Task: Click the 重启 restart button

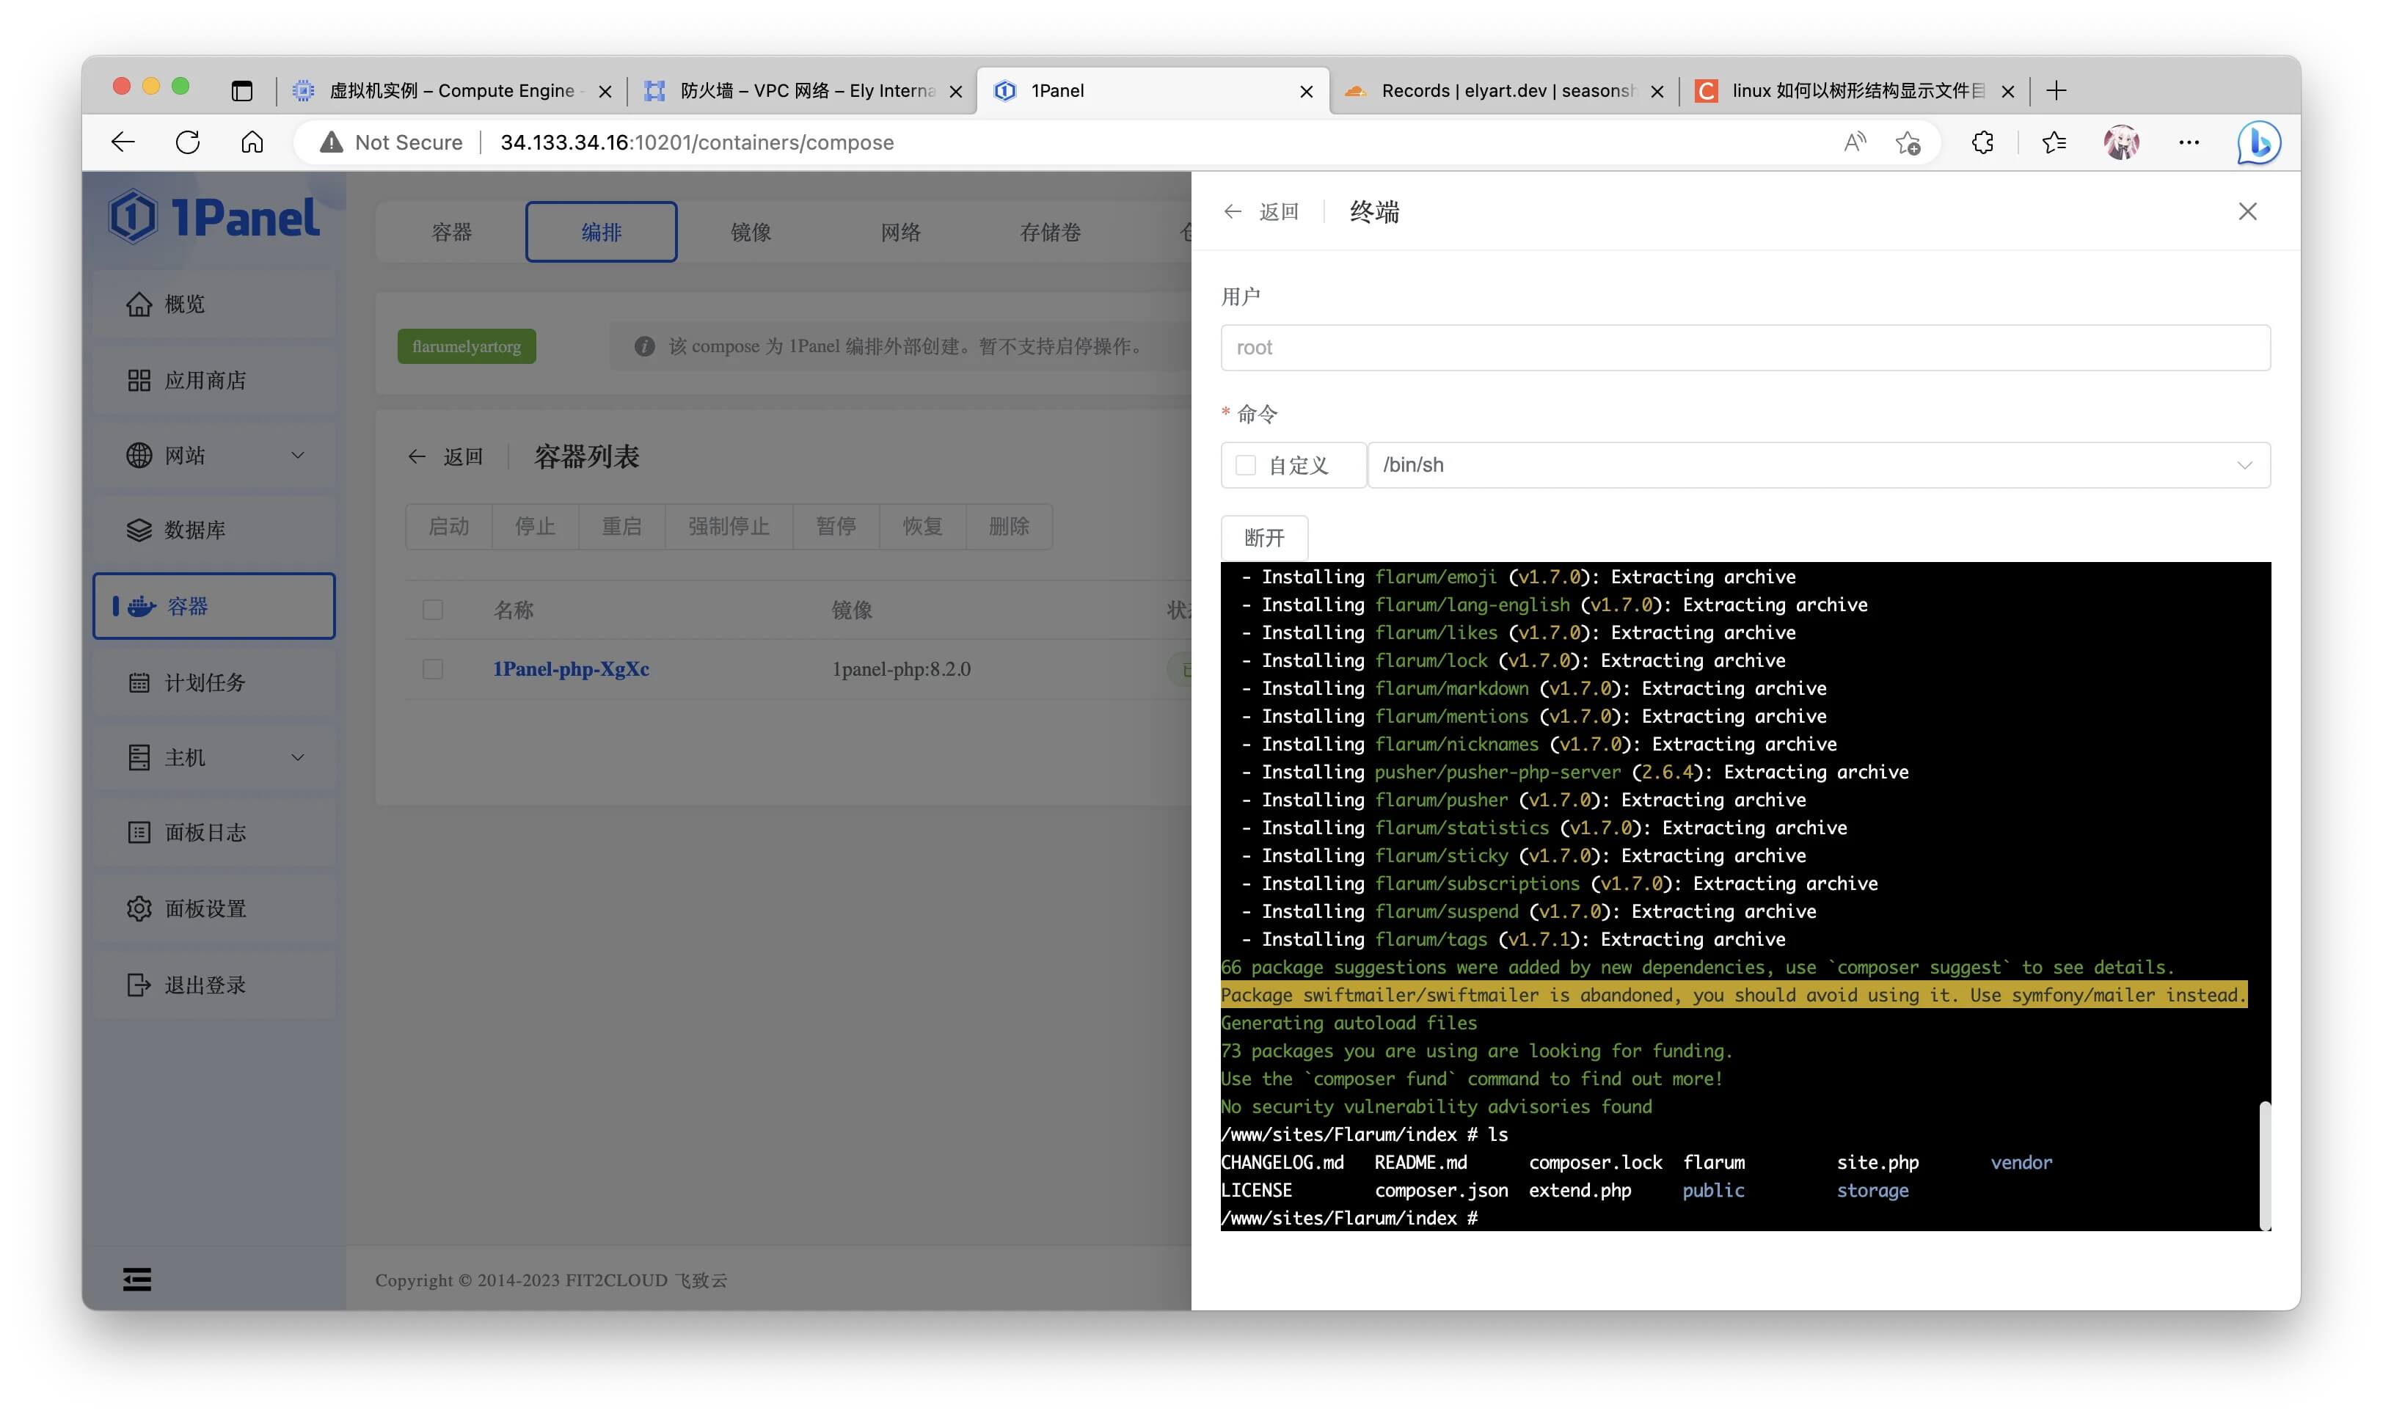Action: (x=621, y=527)
